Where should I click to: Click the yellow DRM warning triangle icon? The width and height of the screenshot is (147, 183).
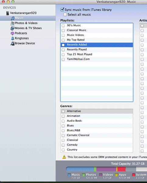pyautogui.click(x=64, y=157)
